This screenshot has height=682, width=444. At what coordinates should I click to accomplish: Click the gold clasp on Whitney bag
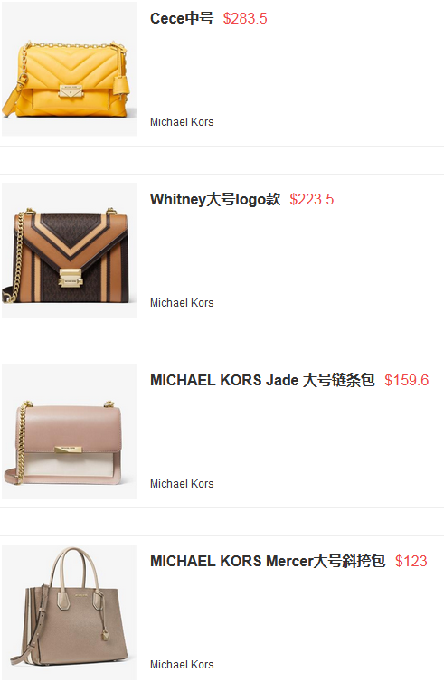(71, 279)
